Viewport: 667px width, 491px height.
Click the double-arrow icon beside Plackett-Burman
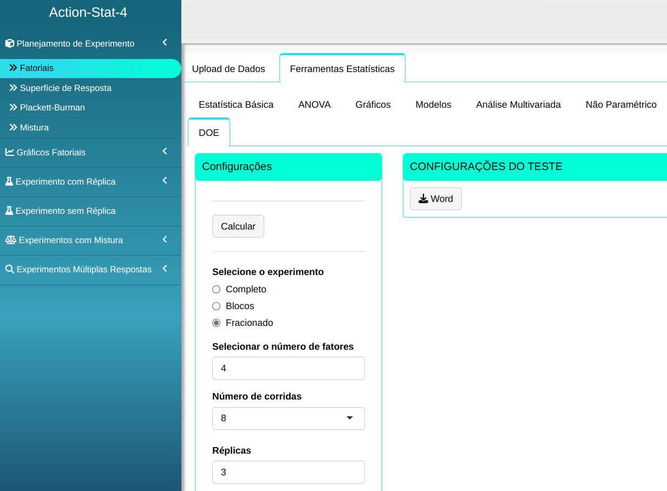[x=14, y=107]
